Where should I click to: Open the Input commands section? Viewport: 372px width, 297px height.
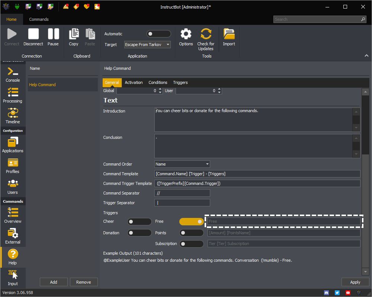click(13, 278)
